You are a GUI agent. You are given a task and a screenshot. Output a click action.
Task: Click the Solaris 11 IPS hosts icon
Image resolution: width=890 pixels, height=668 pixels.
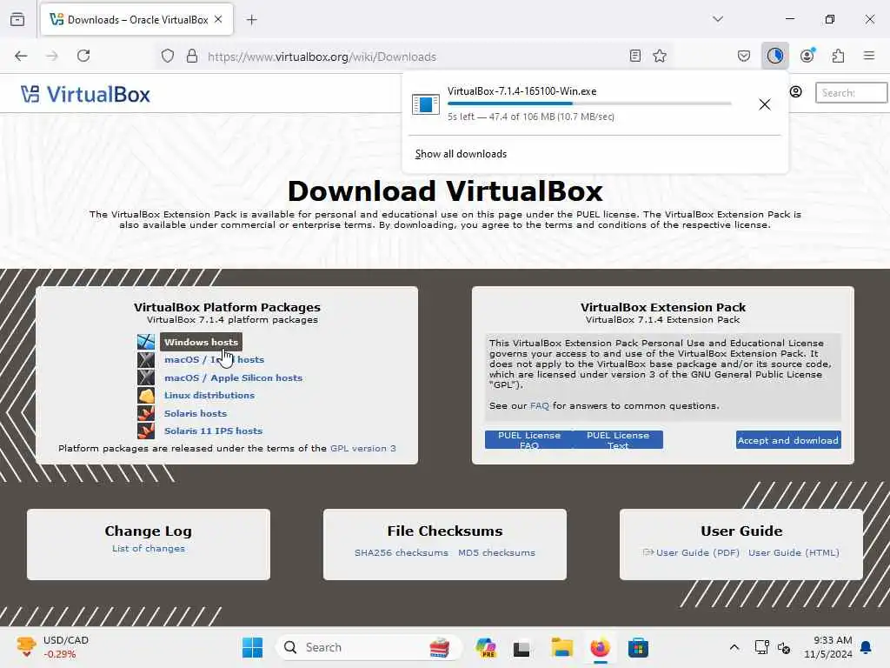[146, 431]
